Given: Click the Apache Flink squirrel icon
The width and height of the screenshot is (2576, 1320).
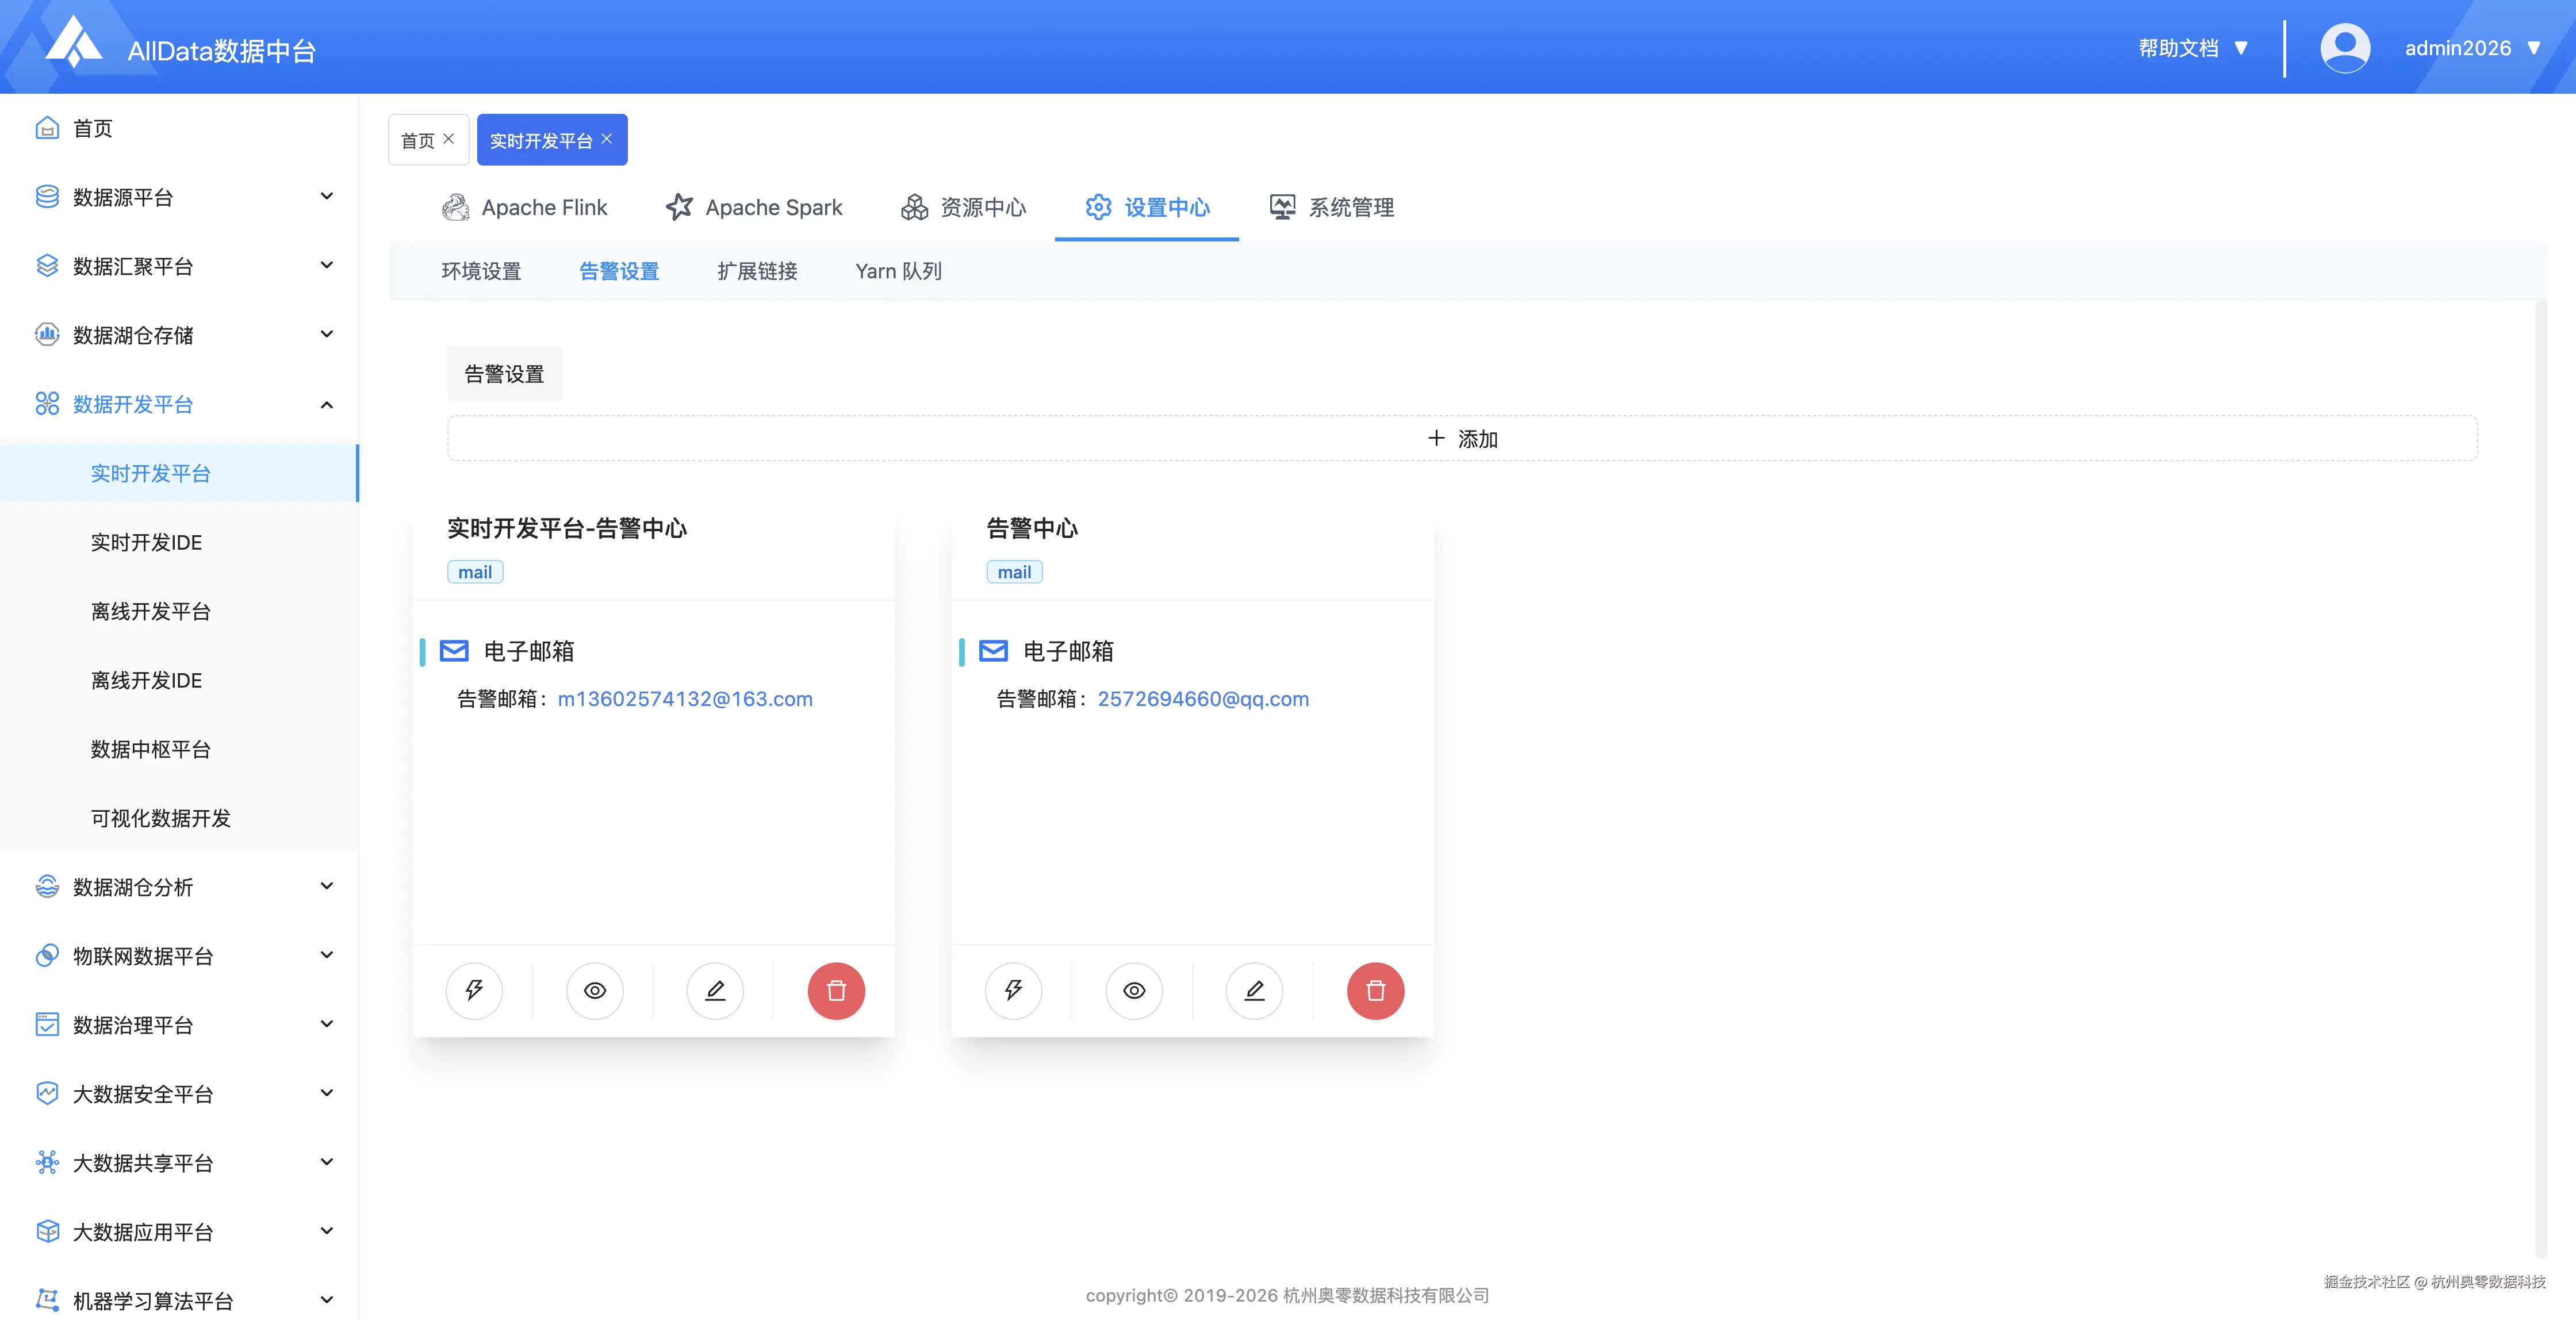Looking at the screenshot, I should (455, 207).
